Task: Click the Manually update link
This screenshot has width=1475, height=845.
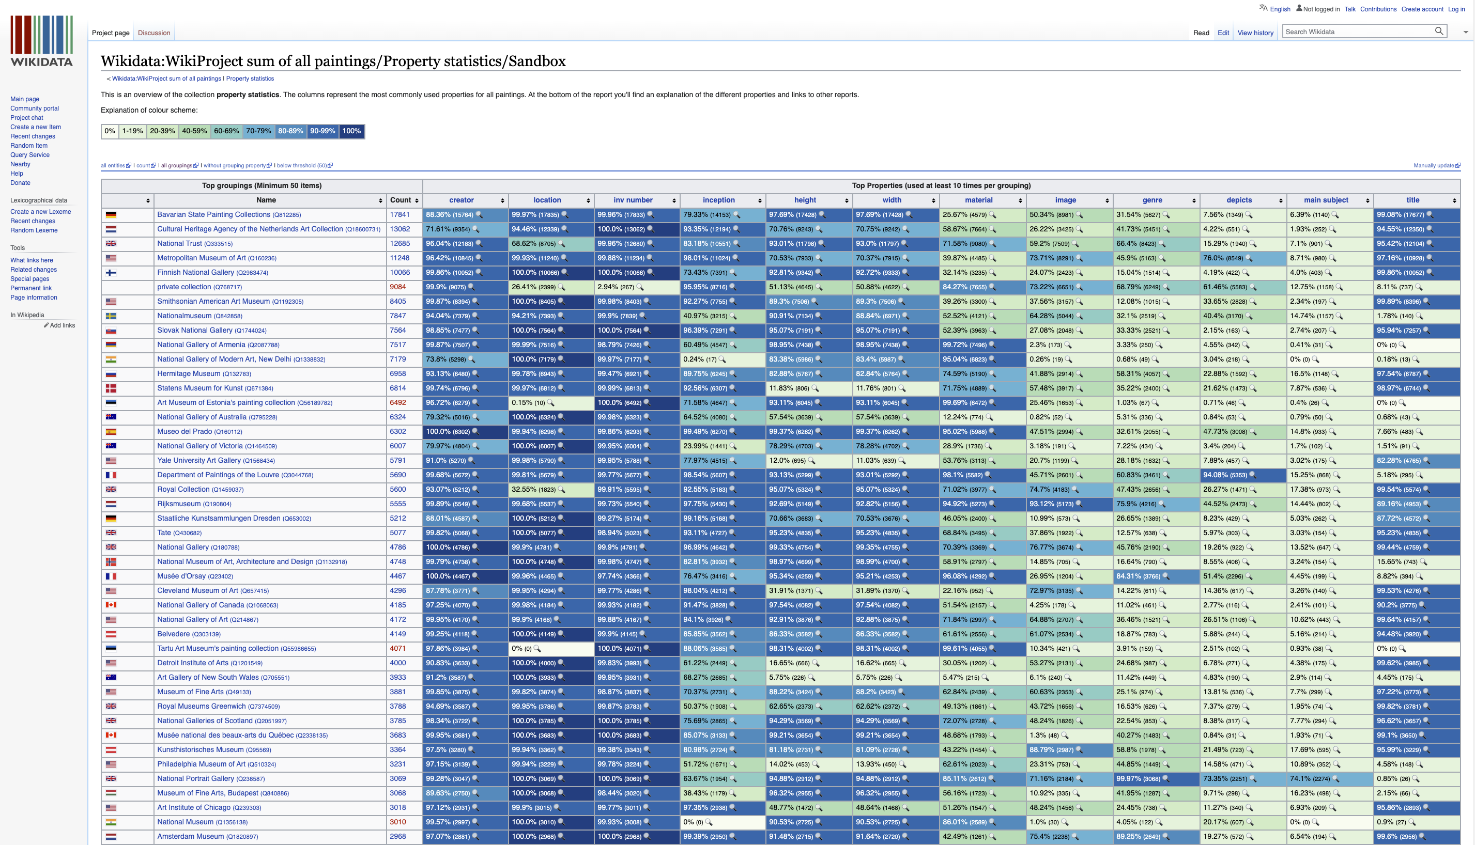Action: point(1433,165)
